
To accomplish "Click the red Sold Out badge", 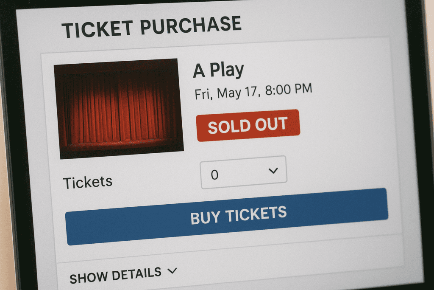I will pyautogui.click(x=248, y=125).
